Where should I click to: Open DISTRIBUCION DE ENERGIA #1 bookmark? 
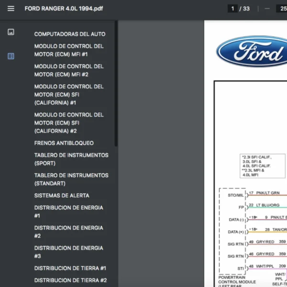[x=69, y=211]
